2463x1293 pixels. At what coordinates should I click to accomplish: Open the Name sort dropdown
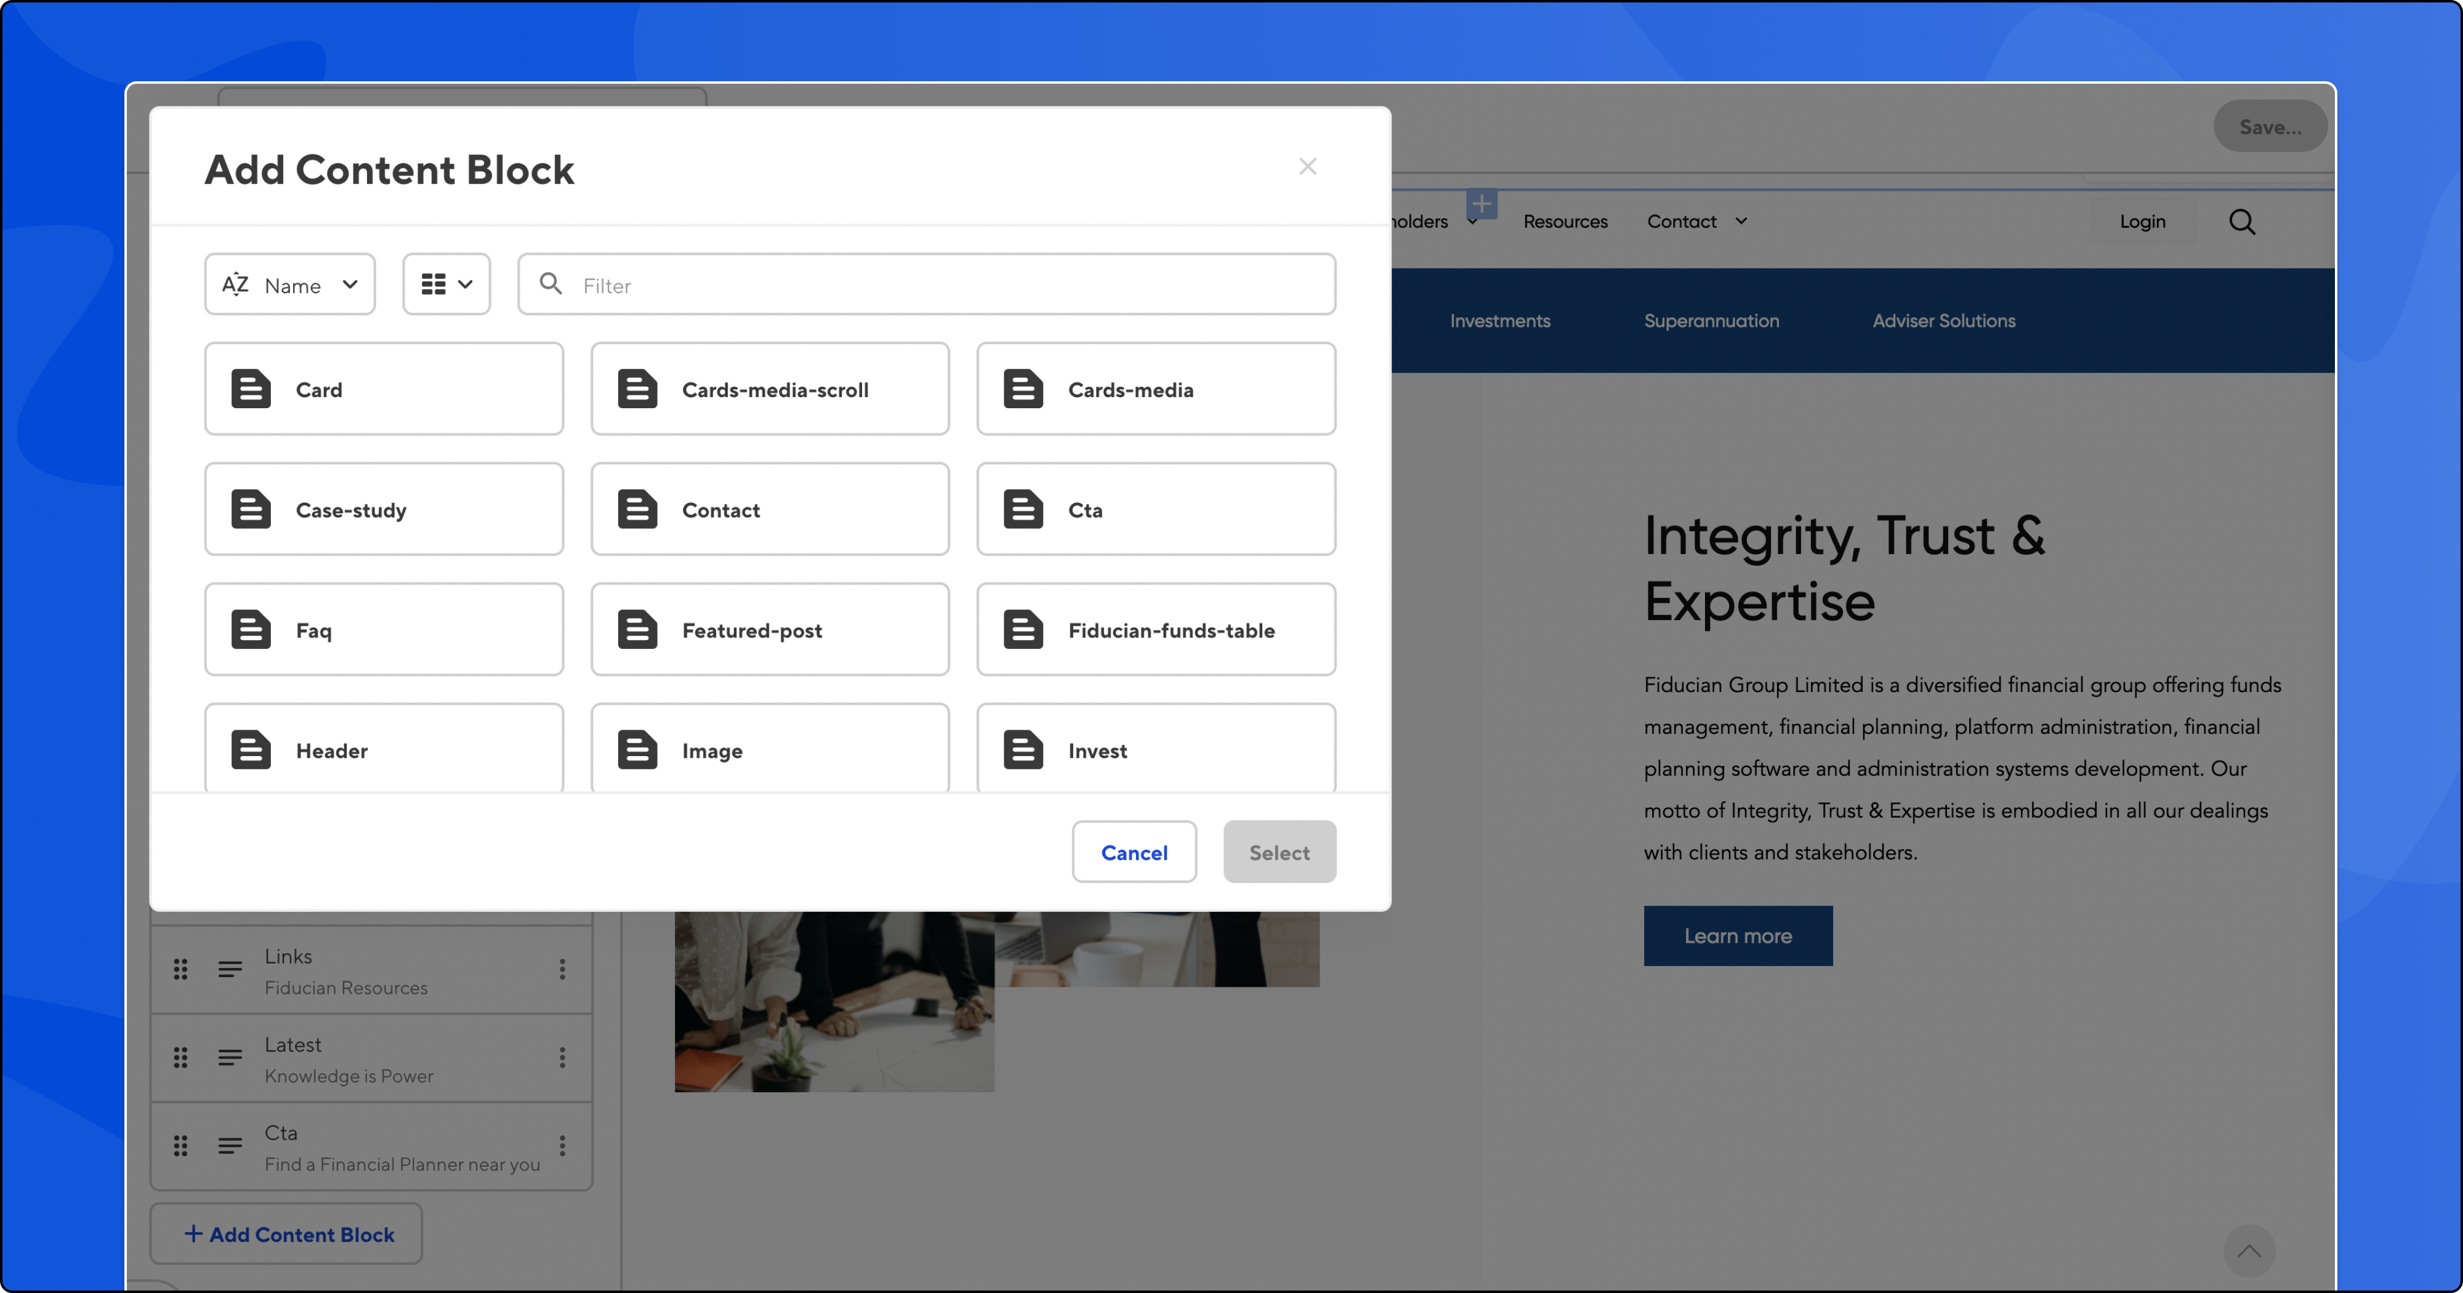(289, 285)
